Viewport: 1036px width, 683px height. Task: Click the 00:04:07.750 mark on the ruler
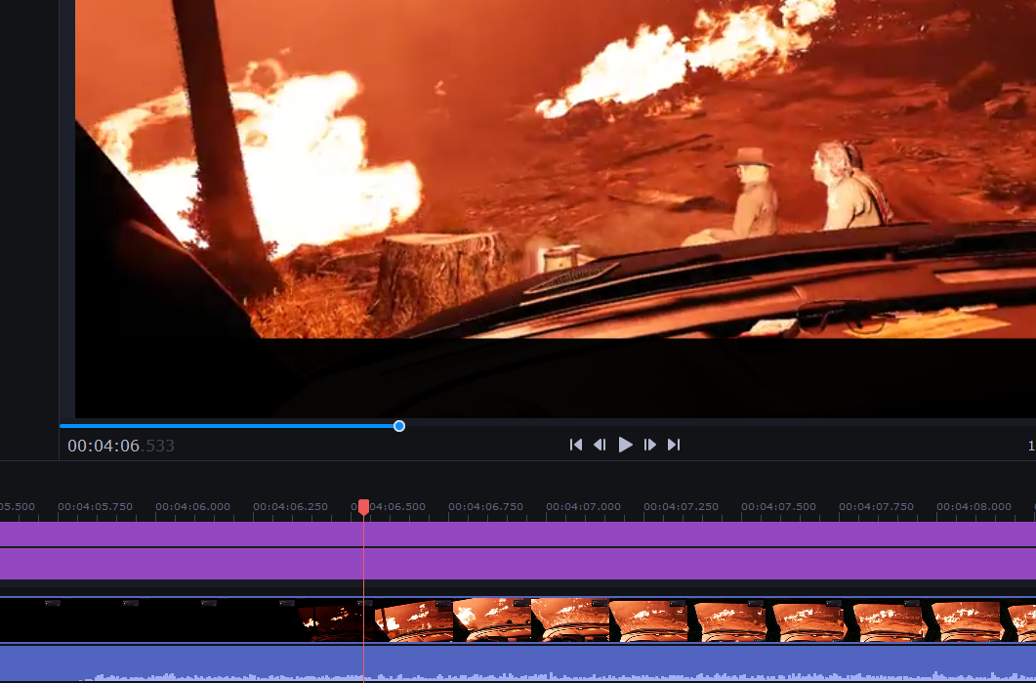(877, 506)
